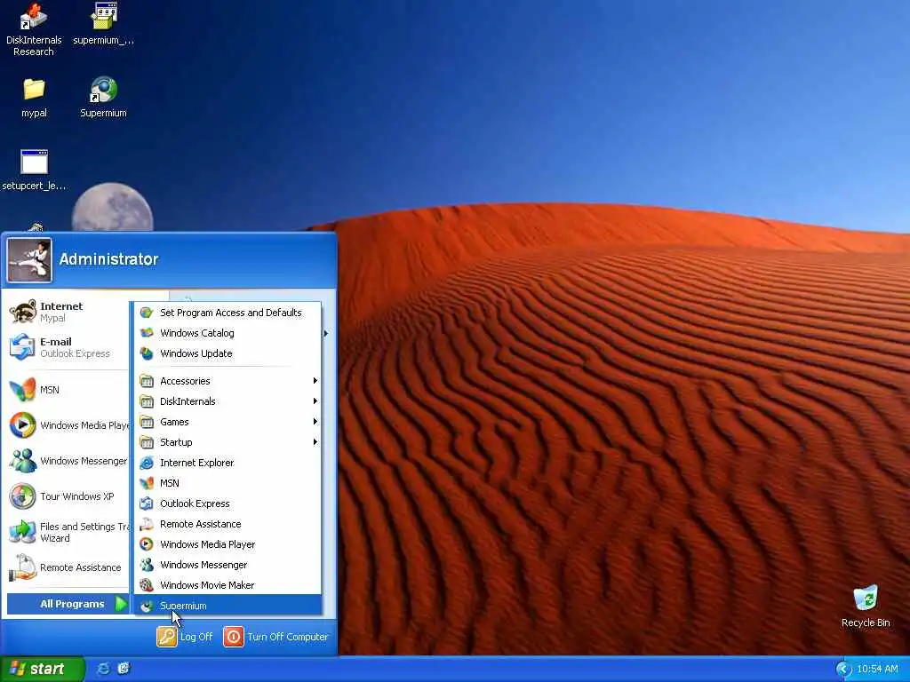The width and height of the screenshot is (910, 682).
Task: Click the Turn Off Computer button
Action: click(x=276, y=637)
